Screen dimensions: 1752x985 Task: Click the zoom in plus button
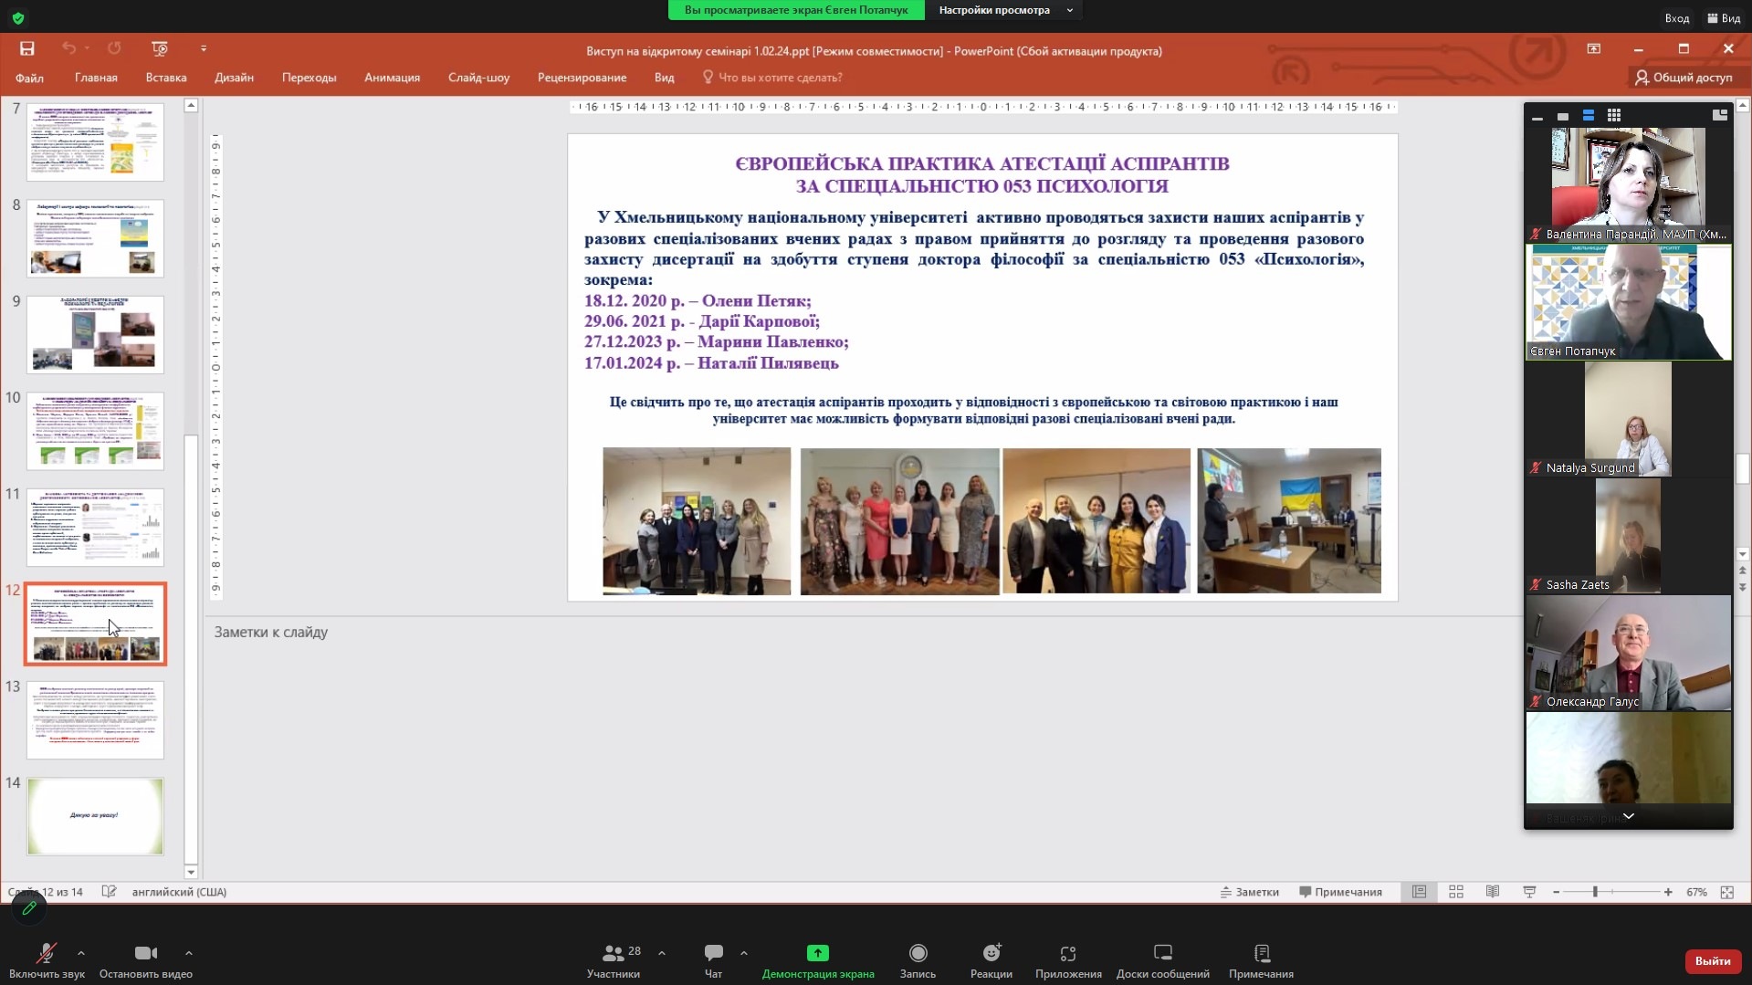click(x=1668, y=892)
